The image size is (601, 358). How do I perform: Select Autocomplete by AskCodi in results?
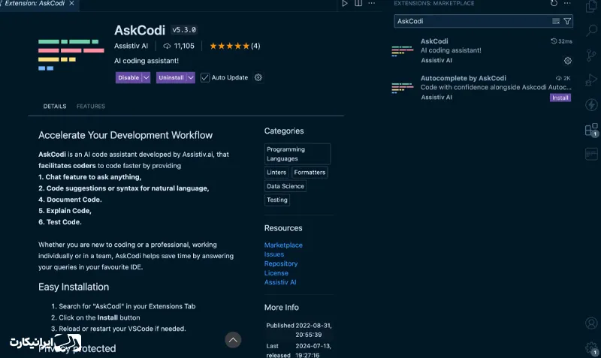(x=482, y=87)
